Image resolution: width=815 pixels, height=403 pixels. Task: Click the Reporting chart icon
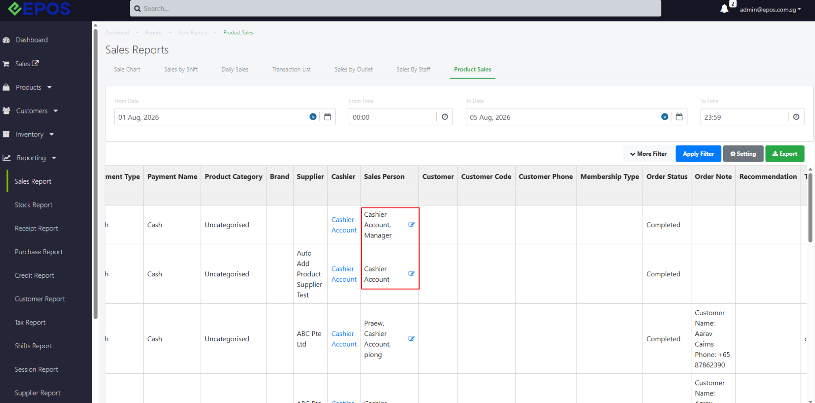point(7,158)
